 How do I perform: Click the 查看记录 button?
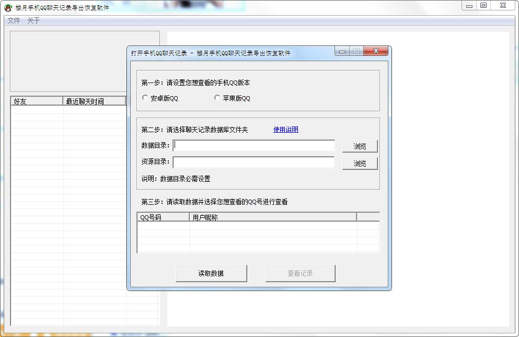tap(300, 273)
